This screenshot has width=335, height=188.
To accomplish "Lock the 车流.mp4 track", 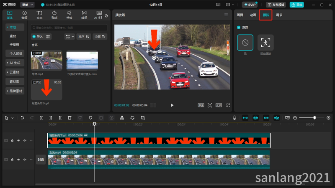I will [x=12, y=160].
